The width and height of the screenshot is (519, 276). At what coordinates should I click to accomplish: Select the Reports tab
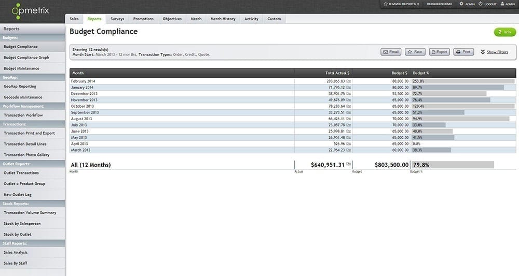[94, 19]
